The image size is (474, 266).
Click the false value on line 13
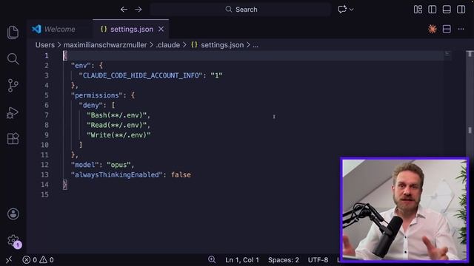click(181, 175)
